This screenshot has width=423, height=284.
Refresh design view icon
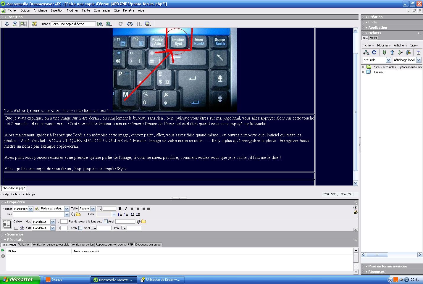[120, 24]
